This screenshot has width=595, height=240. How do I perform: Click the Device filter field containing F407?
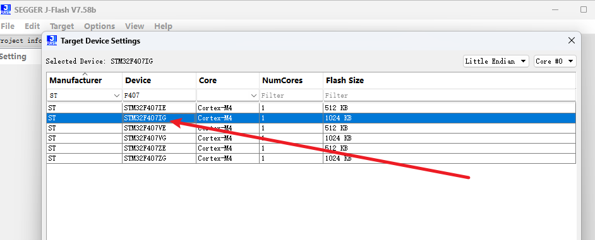coord(159,95)
